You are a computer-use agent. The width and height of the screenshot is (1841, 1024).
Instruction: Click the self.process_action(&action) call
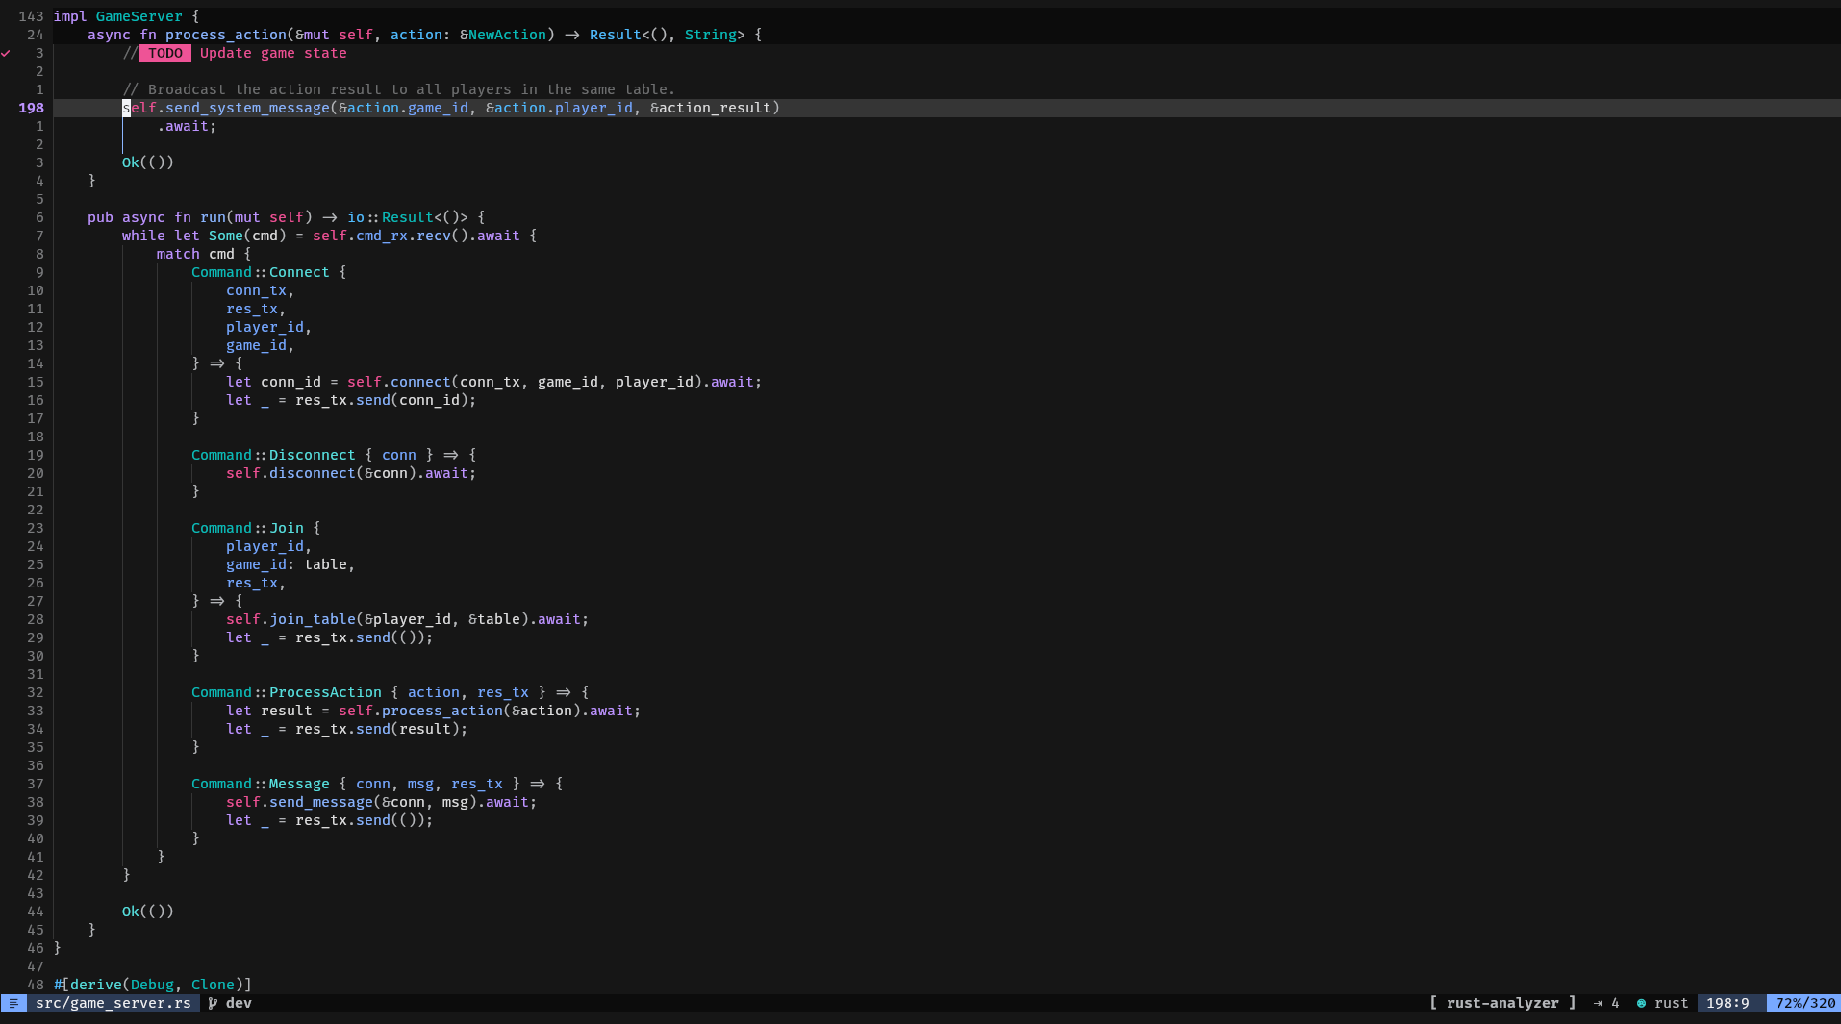(460, 711)
